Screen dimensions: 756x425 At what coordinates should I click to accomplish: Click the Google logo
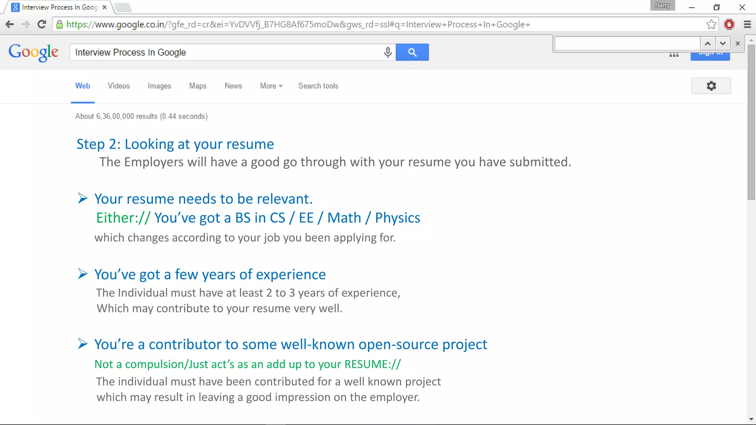34,52
